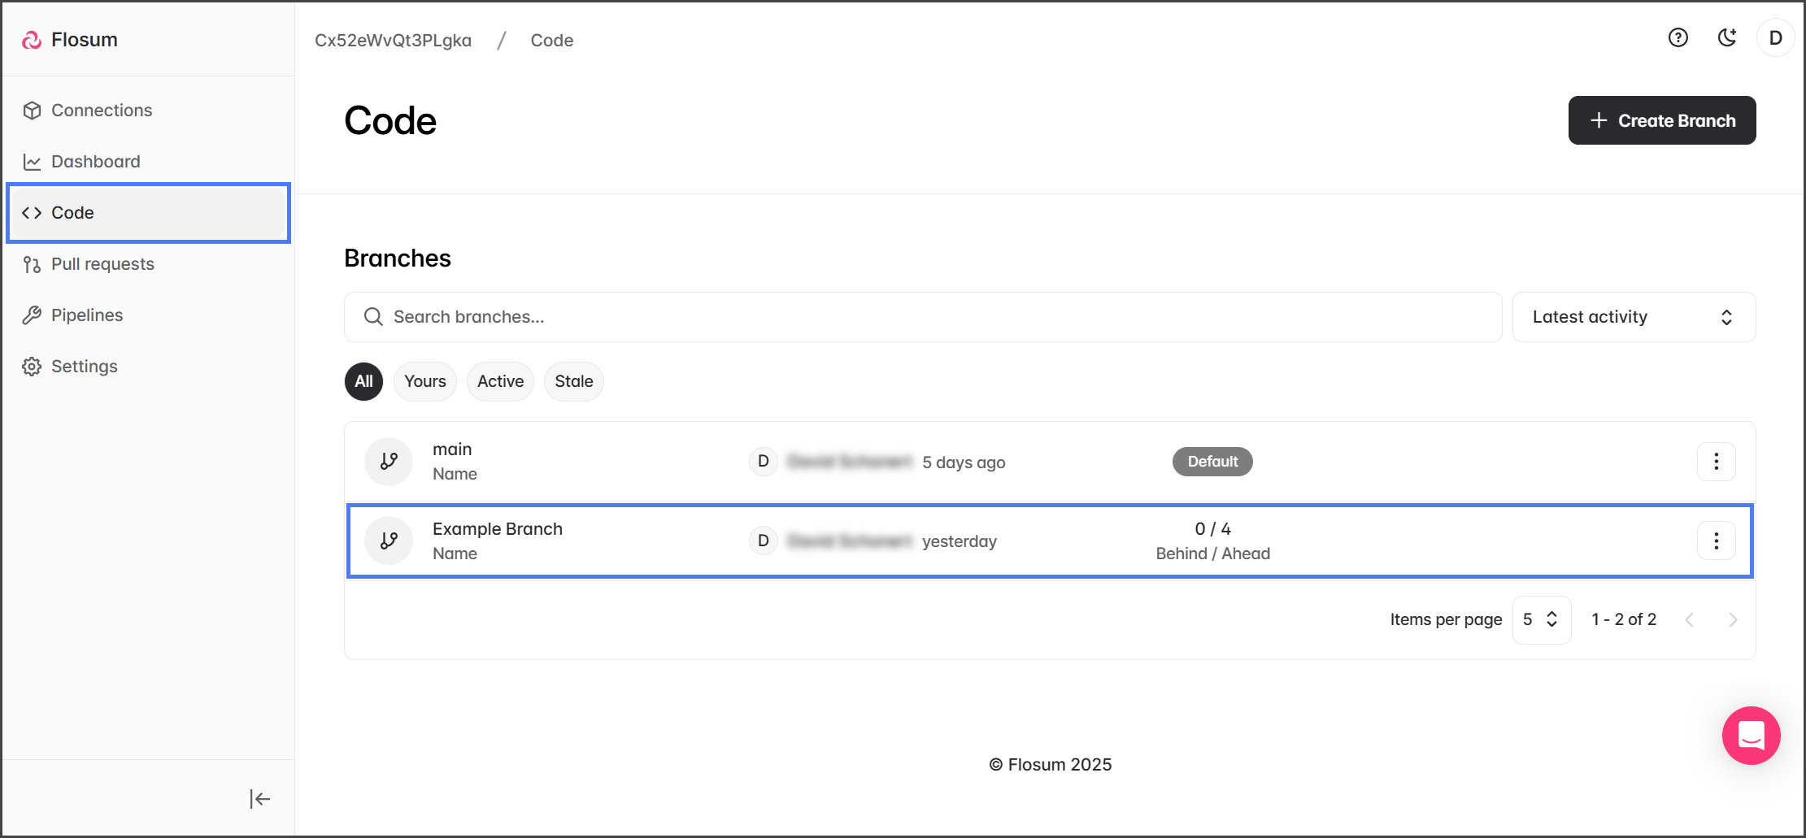The image size is (1806, 838).
Task: Open three-dot menu for Example Branch
Action: (1716, 541)
